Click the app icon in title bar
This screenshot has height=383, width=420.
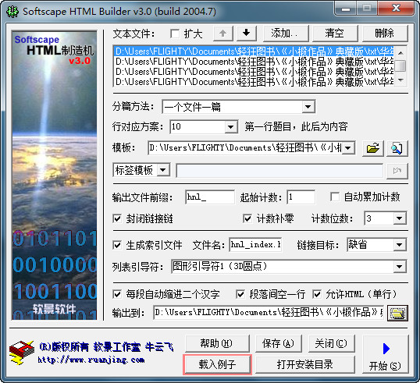pos(12,12)
